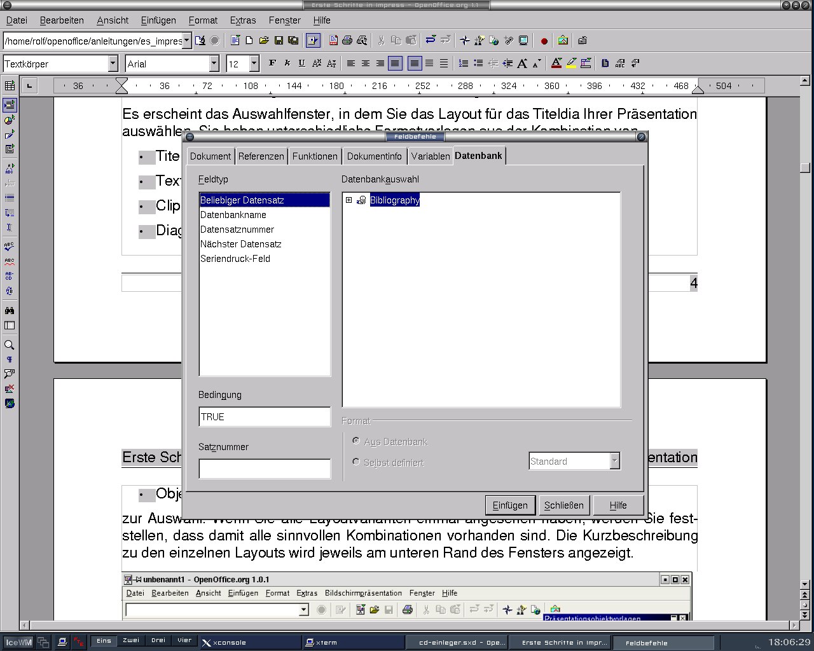
Task: Click the Schließen button
Action: pyautogui.click(x=563, y=505)
